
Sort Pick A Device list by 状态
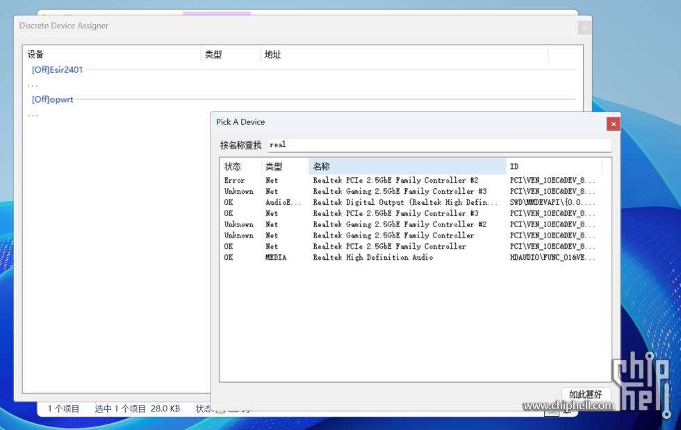(x=240, y=166)
